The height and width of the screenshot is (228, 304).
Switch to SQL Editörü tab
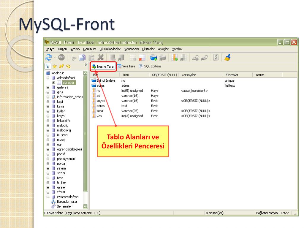click(150, 66)
